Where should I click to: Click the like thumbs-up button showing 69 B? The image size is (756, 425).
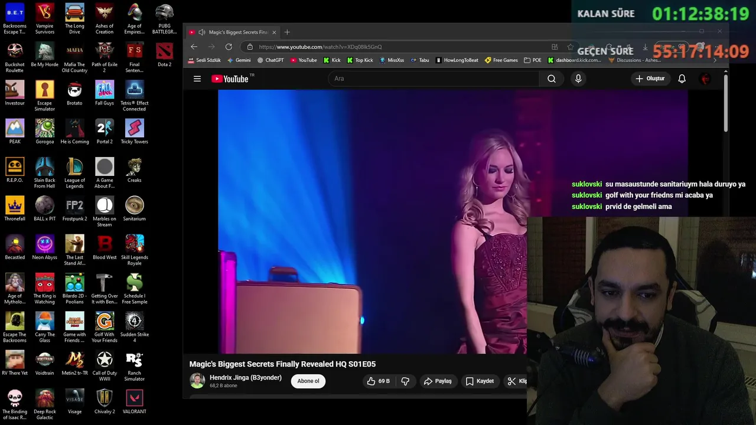click(x=378, y=381)
